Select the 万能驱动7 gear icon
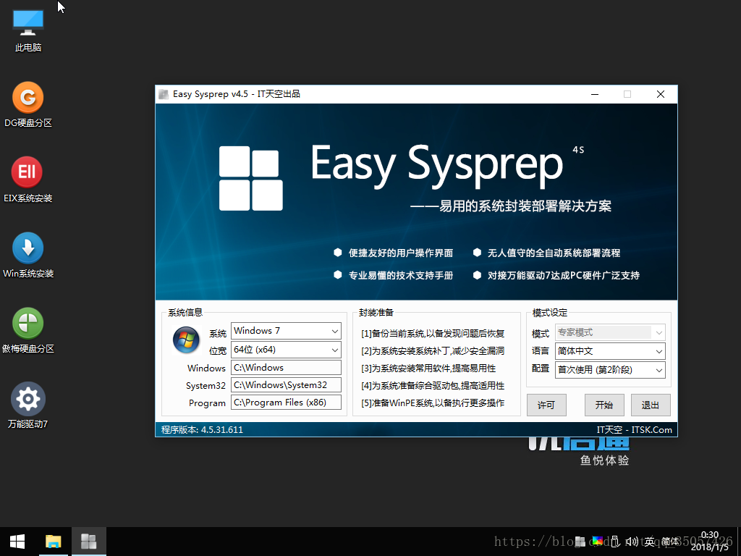 (x=28, y=399)
